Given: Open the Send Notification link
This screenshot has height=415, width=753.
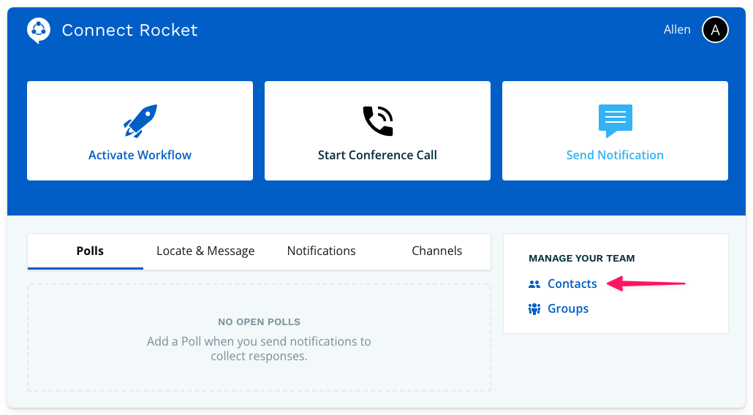Looking at the screenshot, I should [615, 155].
